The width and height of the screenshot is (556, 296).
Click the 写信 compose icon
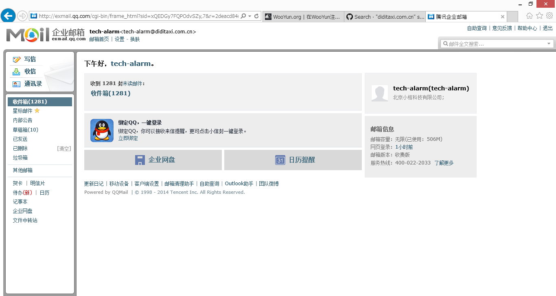click(x=17, y=59)
